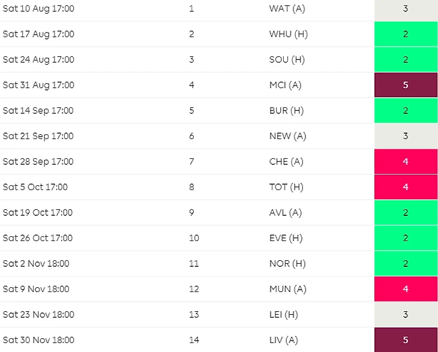Click the grey difficulty 3 for LEI

click(x=406, y=314)
